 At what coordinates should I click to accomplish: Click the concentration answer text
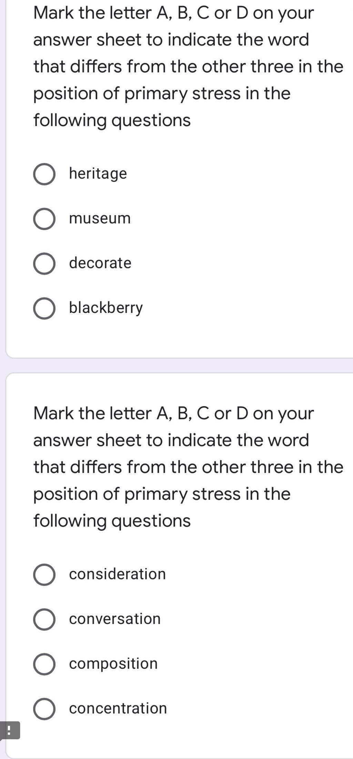[x=118, y=708]
